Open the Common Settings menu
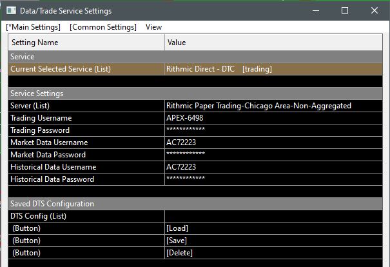This screenshot has width=390, height=267. (x=103, y=27)
